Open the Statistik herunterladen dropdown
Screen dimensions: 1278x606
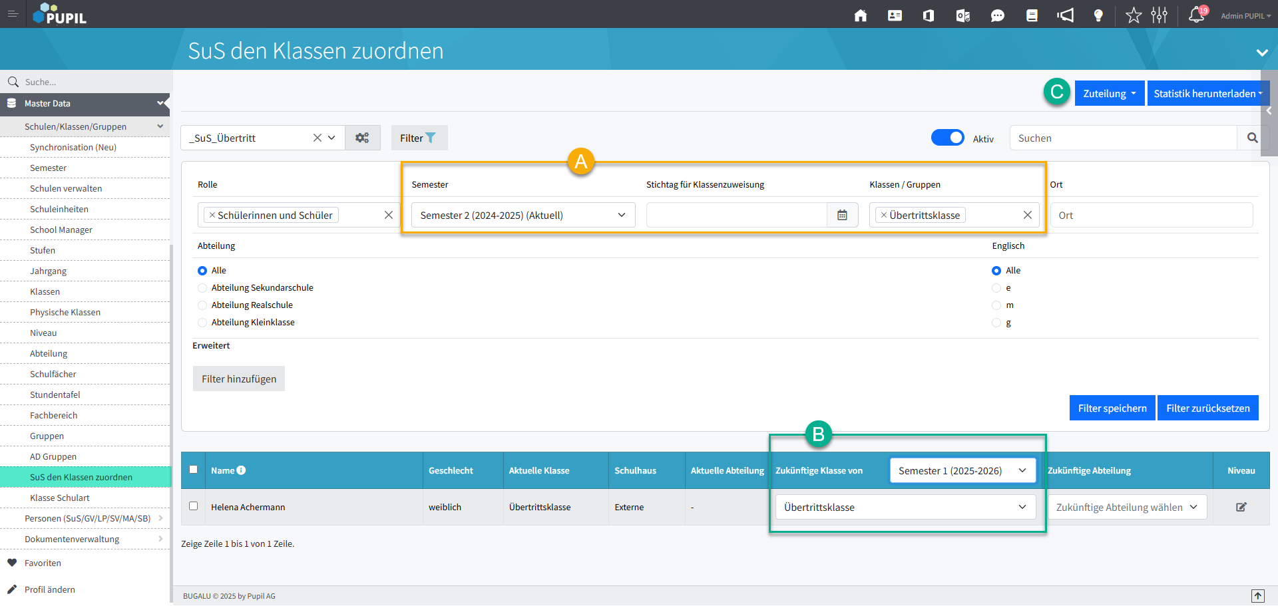1208,93
